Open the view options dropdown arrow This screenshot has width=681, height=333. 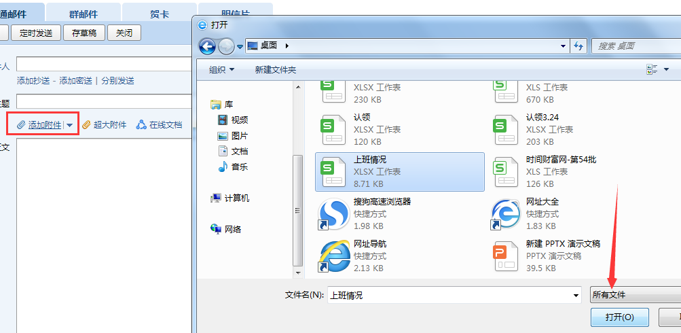pyautogui.click(x=666, y=69)
